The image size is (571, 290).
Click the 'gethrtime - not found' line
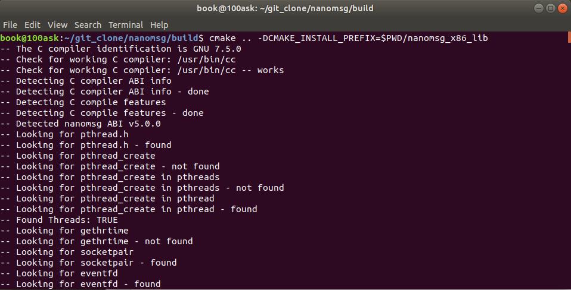[x=97, y=241]
